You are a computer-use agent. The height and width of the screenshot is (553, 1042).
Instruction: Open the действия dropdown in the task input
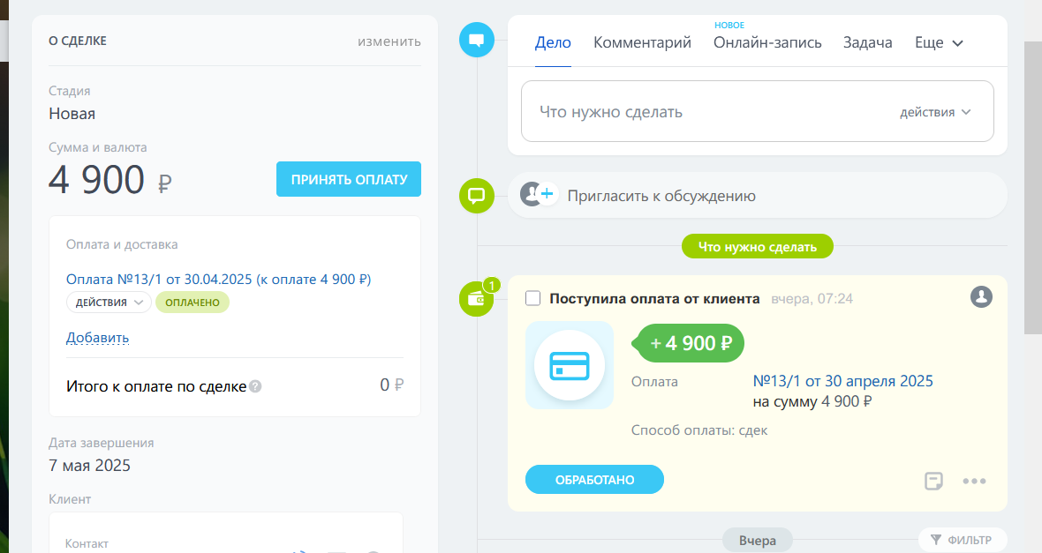coord(935,112)
